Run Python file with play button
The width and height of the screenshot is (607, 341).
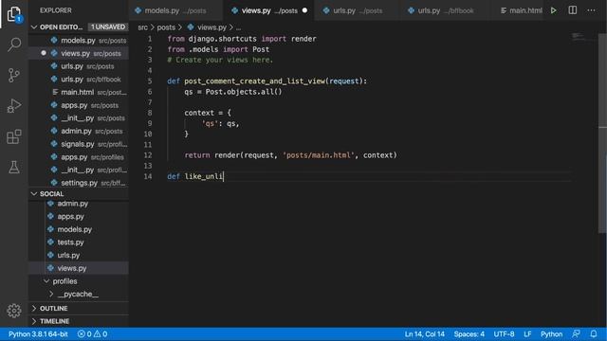tap(554, 10)
